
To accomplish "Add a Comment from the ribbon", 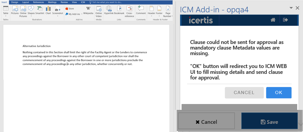I will (x=141, y=10).
